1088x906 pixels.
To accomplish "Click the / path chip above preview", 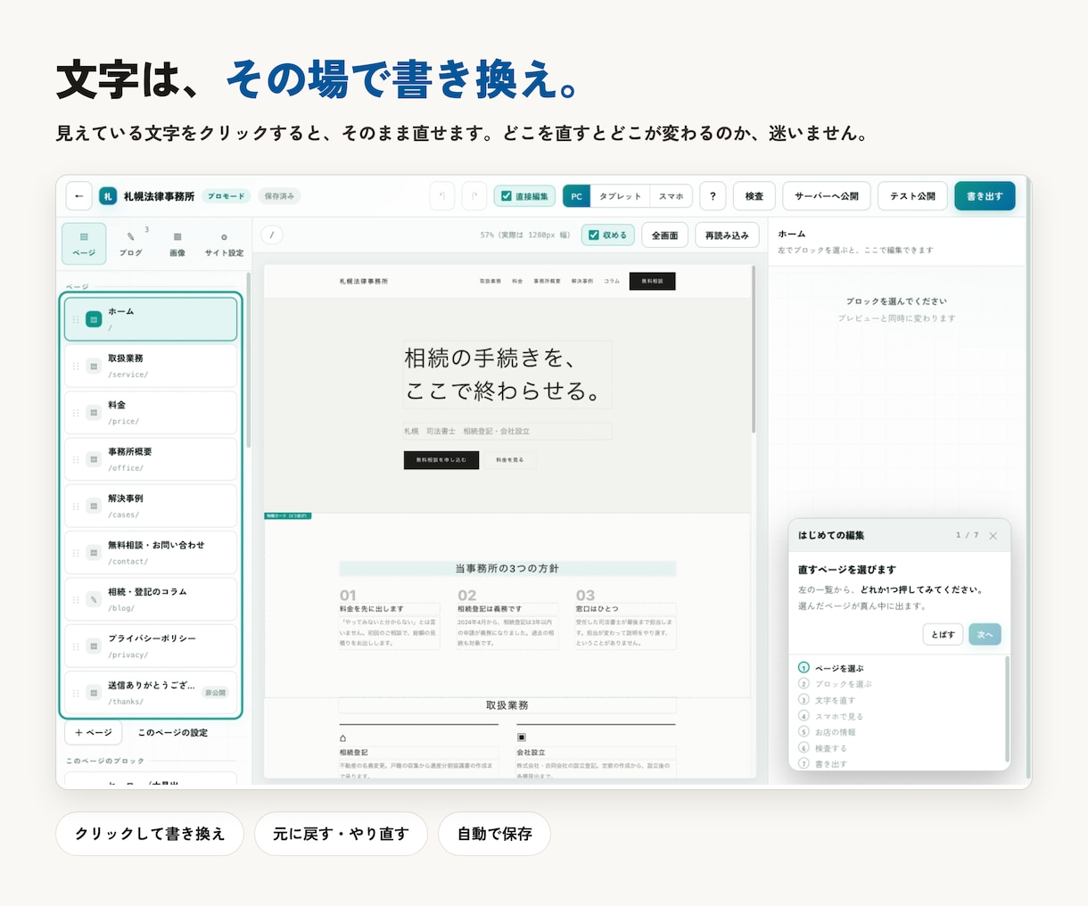I will coord(272,235).
